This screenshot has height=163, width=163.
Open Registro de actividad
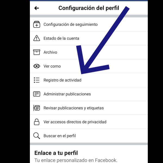(89, 80)
